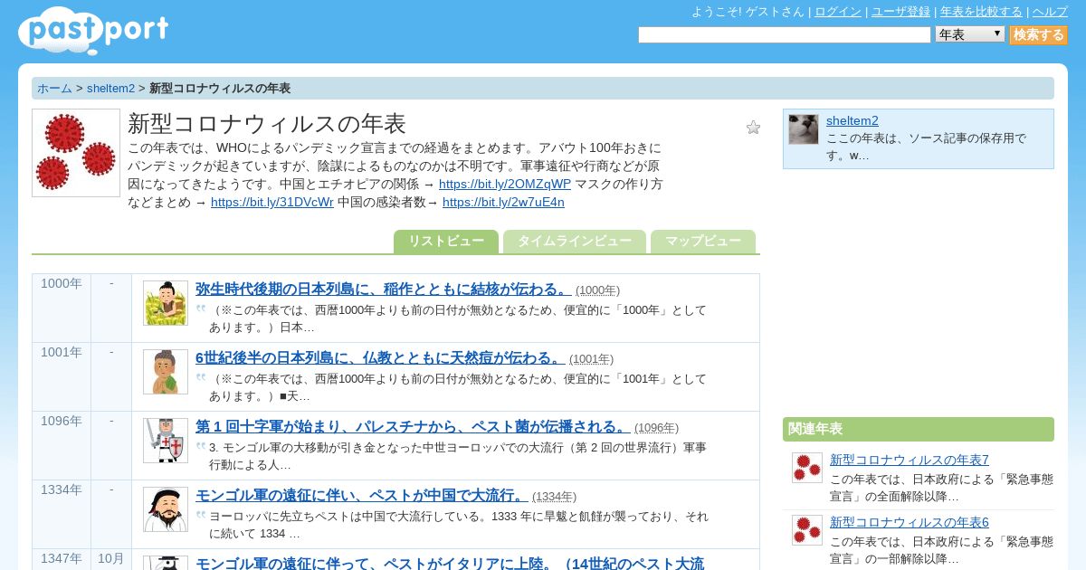Click the crusader knight illustration for 1096

click(166, 441)
